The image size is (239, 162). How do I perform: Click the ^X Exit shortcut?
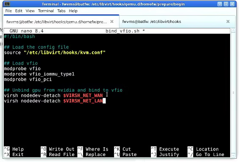pyautogui.click(x=14, y=154)
